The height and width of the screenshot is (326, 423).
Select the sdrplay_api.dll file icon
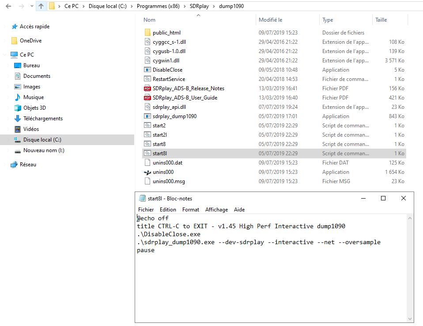click(x=147, y=107)
